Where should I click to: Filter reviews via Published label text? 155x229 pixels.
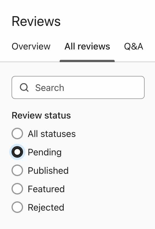[48, 171]
